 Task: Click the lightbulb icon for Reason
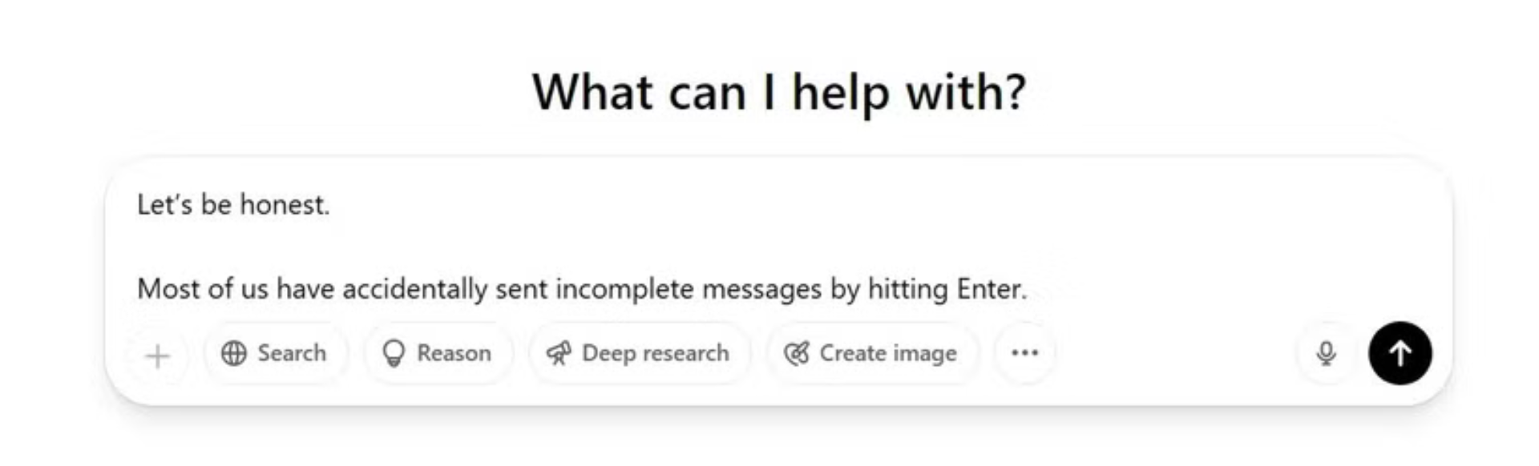pos(393,353)
